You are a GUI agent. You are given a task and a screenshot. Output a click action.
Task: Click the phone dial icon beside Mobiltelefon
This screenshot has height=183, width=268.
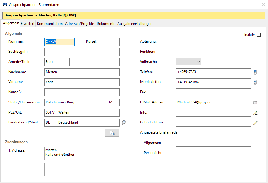point(255,82)
